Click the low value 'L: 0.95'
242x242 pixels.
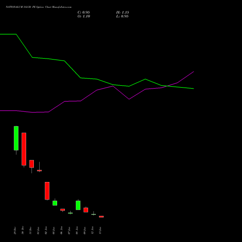(122, 16)
